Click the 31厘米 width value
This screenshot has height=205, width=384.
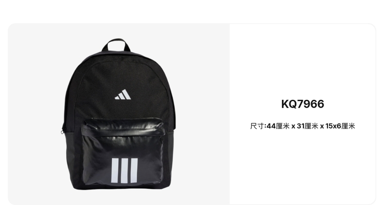[x=307, y=126]
